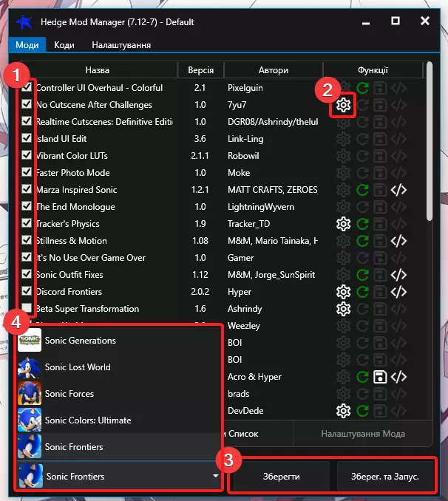Click update icon for Stillness & Motion
Image resolution: width=448 pixels, height=501 pixels.
tap(362, 241)
